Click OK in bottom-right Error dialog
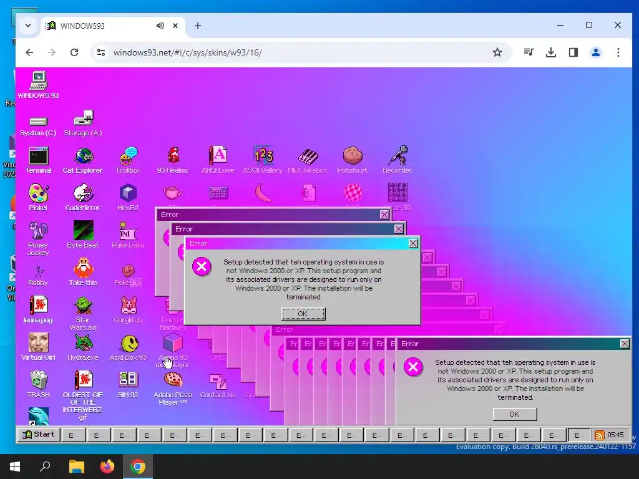 pos(515,414)
